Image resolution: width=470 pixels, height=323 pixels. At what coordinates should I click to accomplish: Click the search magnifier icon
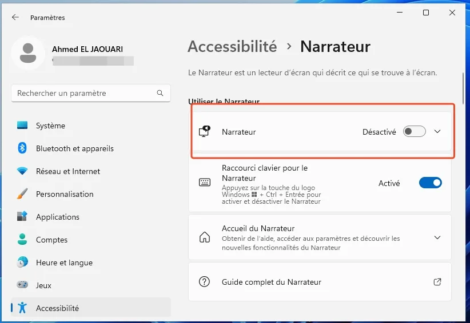point(160,93)
